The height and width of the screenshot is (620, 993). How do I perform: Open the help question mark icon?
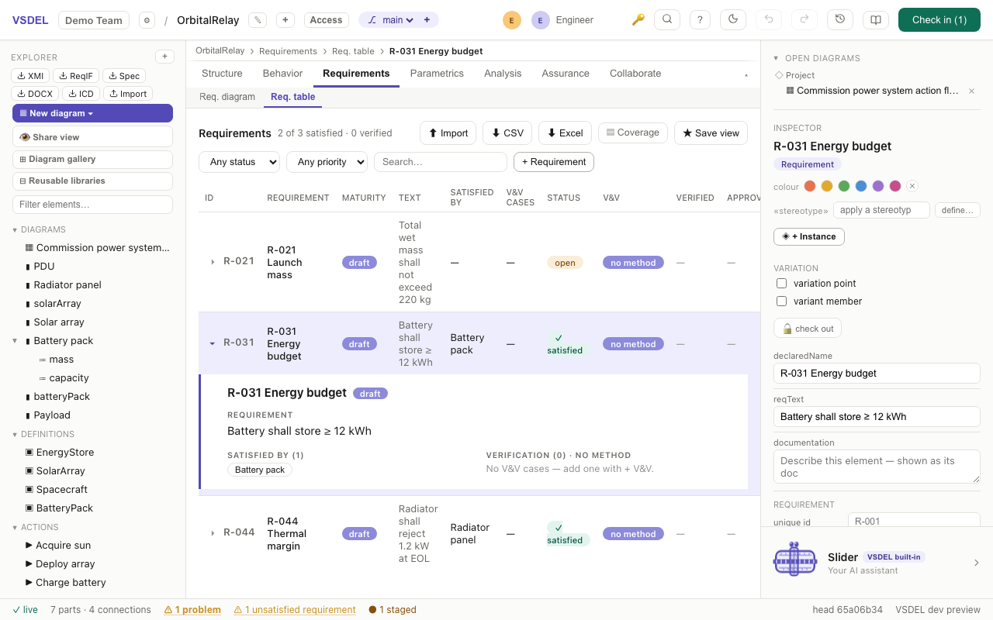[700, 20]
